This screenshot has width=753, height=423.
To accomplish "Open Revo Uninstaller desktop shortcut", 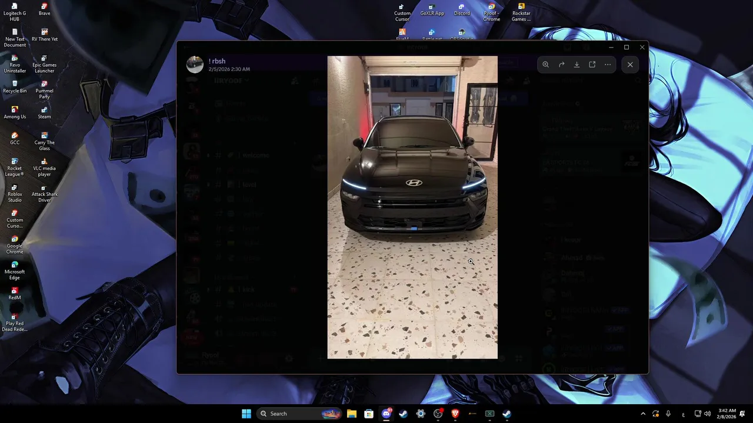I will (15, 64).
